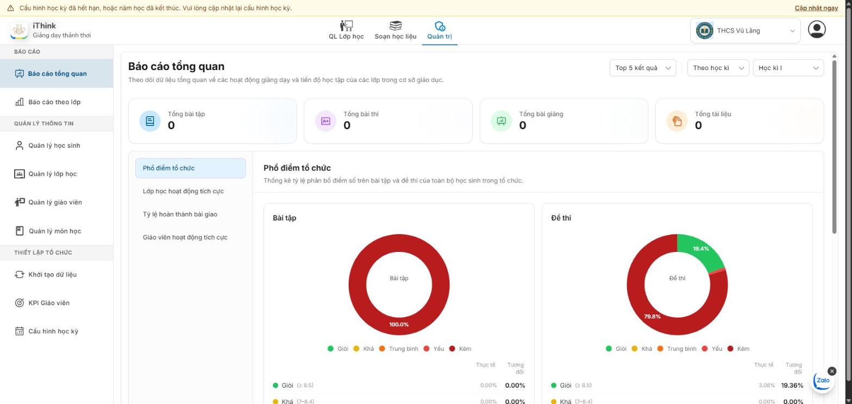This screenshot has height=404, width=852.
Task: Click the iThink logo icon
Action: tap(19, 30)
